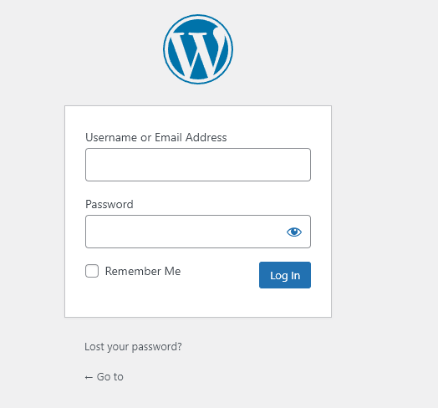This screenshot has width=438, height=408.
Task: Open the Lost your password link
Action: pyautogui.click(x=133, y=346)
